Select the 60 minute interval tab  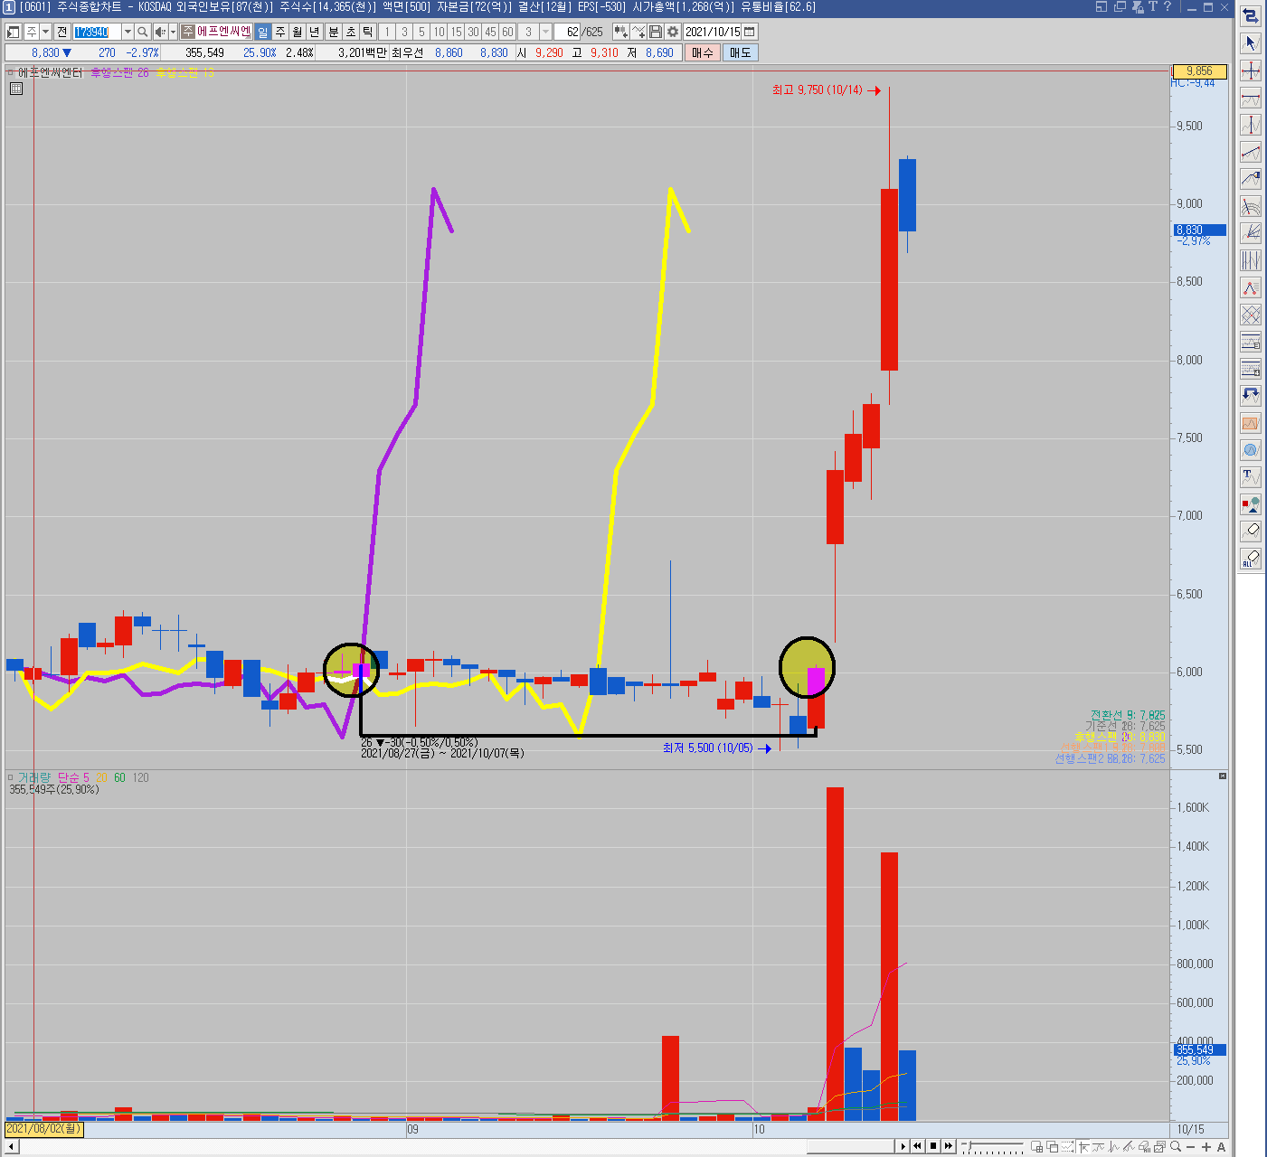pos(507,32)
